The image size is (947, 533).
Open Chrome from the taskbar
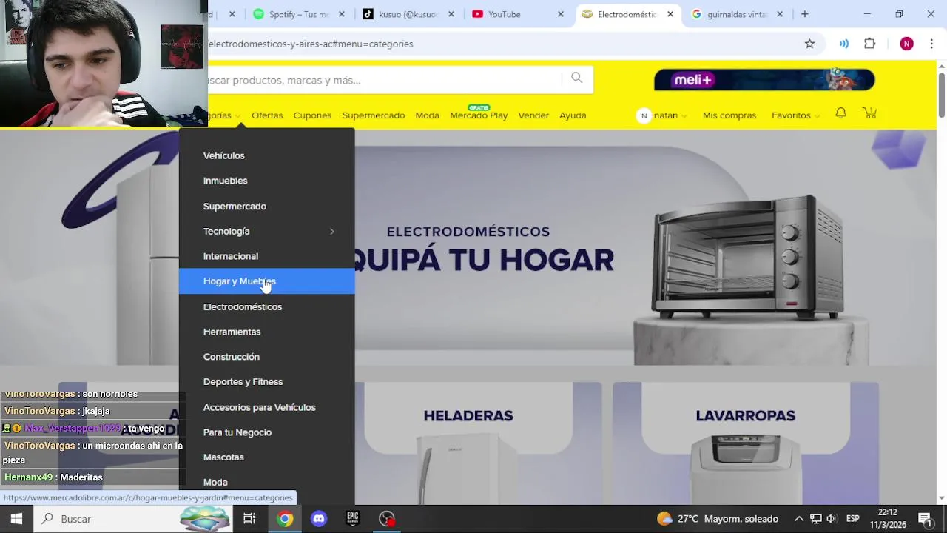point(285,519)
